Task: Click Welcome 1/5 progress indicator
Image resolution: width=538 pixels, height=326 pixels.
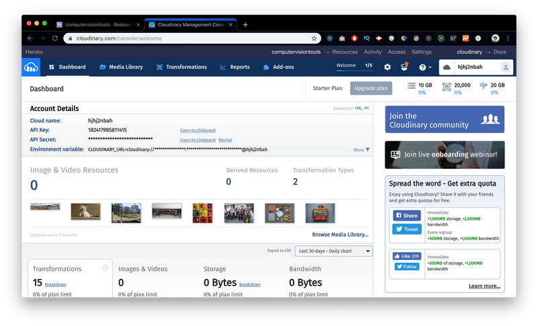Action: point(354,67)
